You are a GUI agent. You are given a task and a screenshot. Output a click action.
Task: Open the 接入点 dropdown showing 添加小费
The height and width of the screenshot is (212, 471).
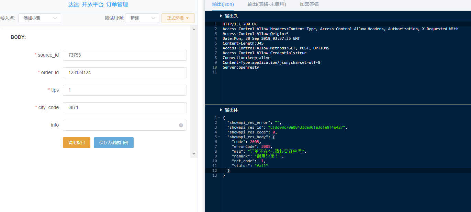coord(40,18)
